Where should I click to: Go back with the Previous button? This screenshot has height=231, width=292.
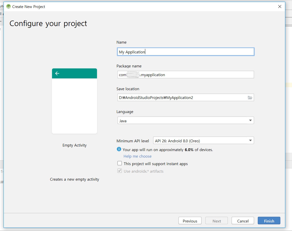(190, 220)
